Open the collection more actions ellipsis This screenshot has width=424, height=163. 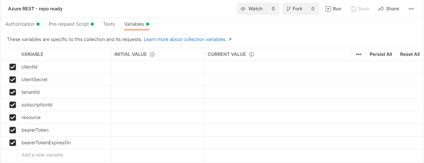pyautogui.click(x=411, y=9)
